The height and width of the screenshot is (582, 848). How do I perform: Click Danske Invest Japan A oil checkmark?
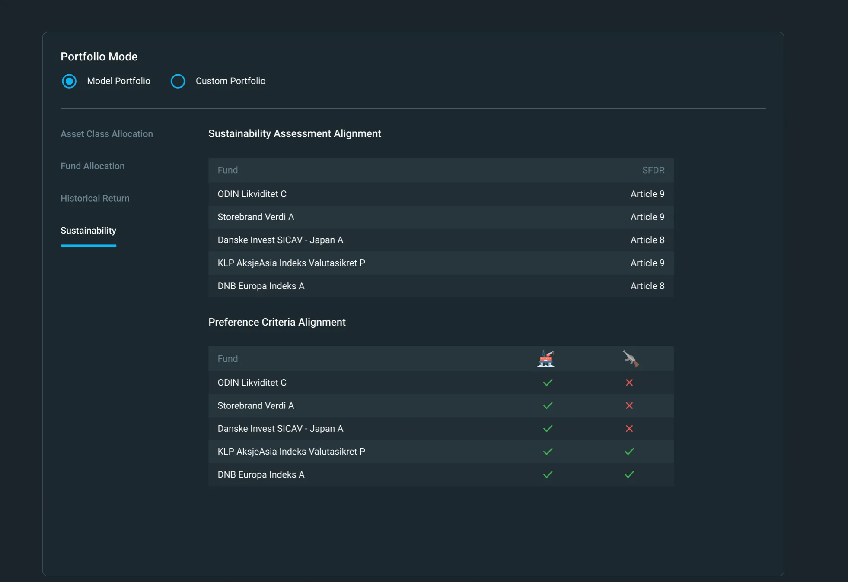pos(548,428)
